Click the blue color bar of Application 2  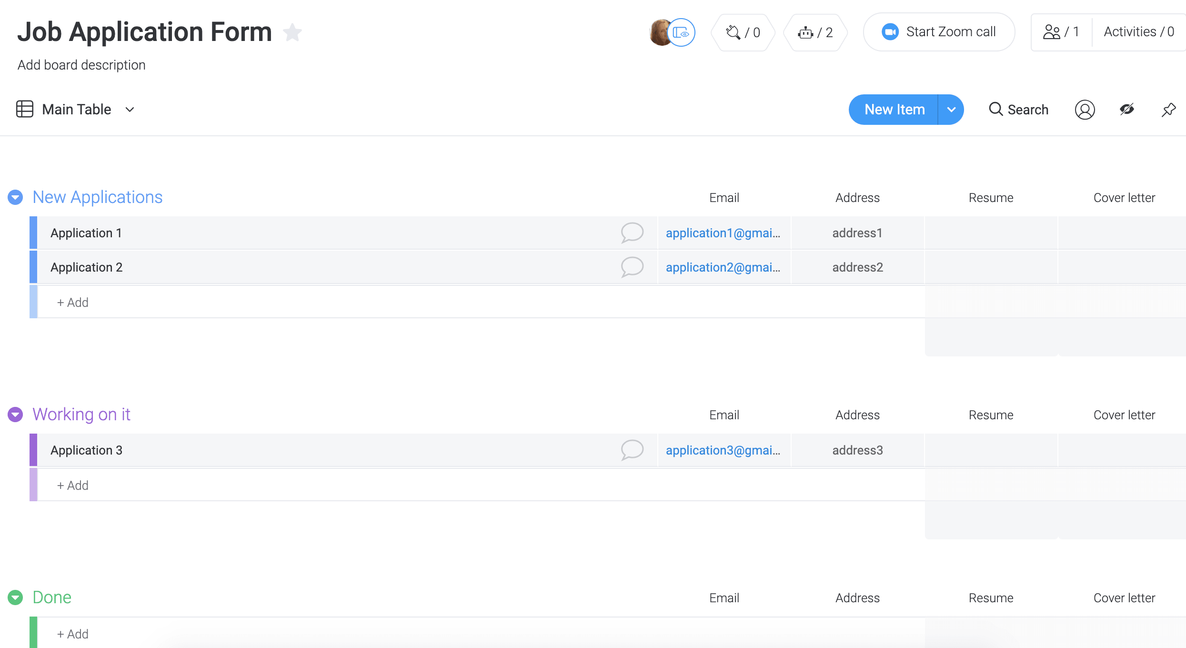click(x=33, y=267)
